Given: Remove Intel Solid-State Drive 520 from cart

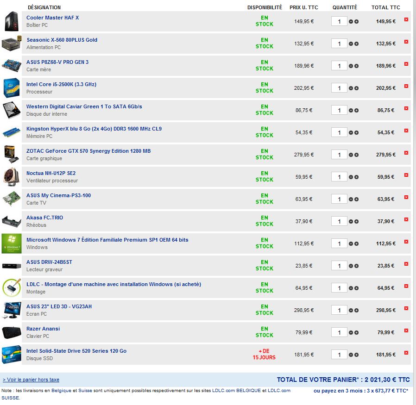Looking at the screenshot, I should point(406,353).
